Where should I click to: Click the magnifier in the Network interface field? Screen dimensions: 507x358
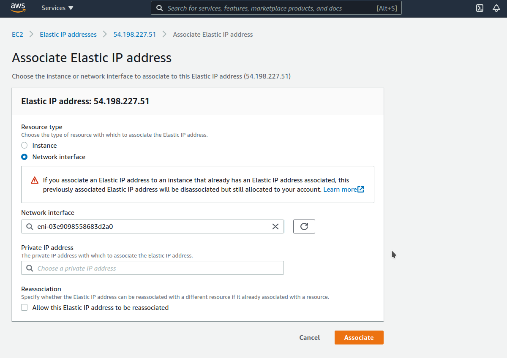tap(29, 226)
